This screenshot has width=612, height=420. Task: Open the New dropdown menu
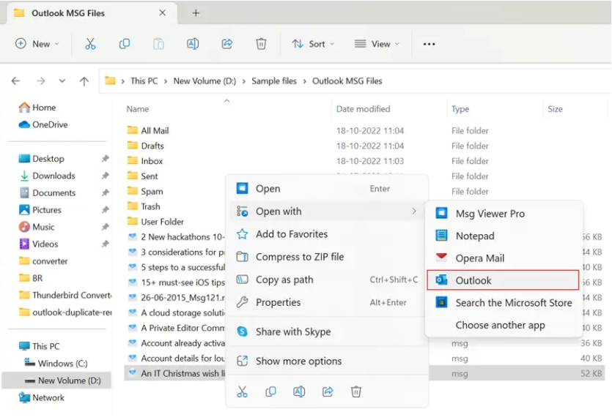point(37,44)
